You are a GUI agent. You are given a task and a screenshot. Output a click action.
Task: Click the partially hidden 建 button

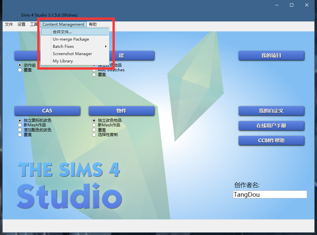point(132,55)
